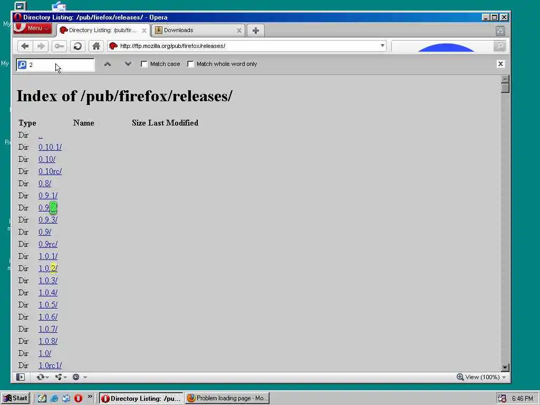Open a new tab with the plus button
The image size is (540, 405).
click(256, 31)
